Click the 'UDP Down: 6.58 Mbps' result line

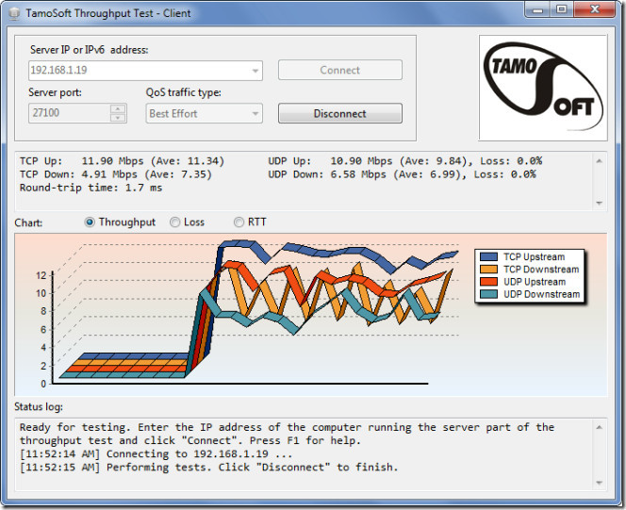click(402, 174)
